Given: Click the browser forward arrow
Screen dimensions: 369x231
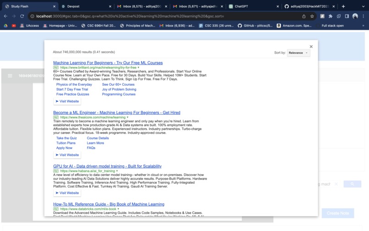Looking at the screenshot, I should coord(14,16).
